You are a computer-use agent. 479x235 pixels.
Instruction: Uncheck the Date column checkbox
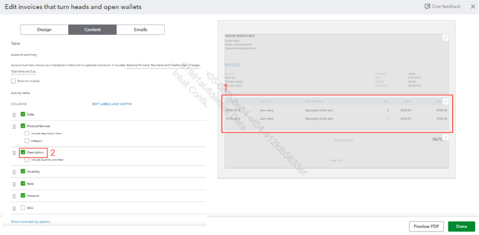click(x=22, y=114)
